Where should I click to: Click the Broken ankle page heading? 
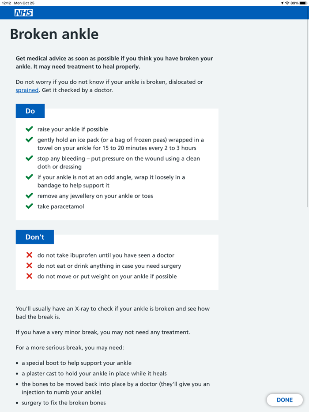tap(54, 34)
